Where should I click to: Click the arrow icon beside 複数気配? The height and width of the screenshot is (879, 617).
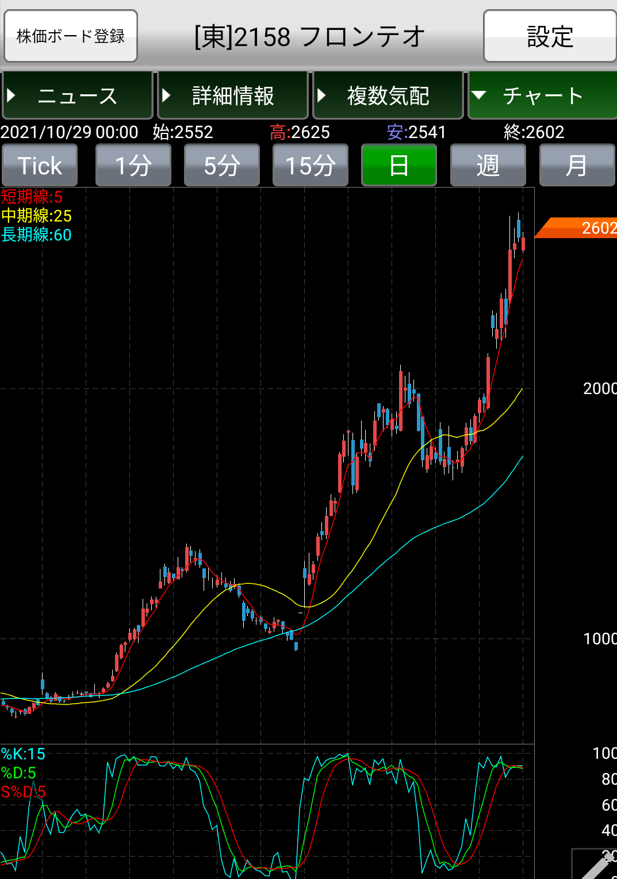321,95
